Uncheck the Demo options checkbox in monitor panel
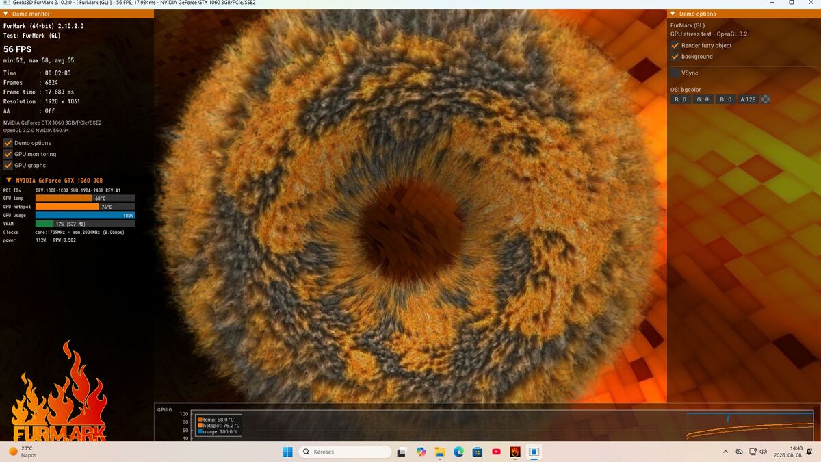 click(8, 143)
